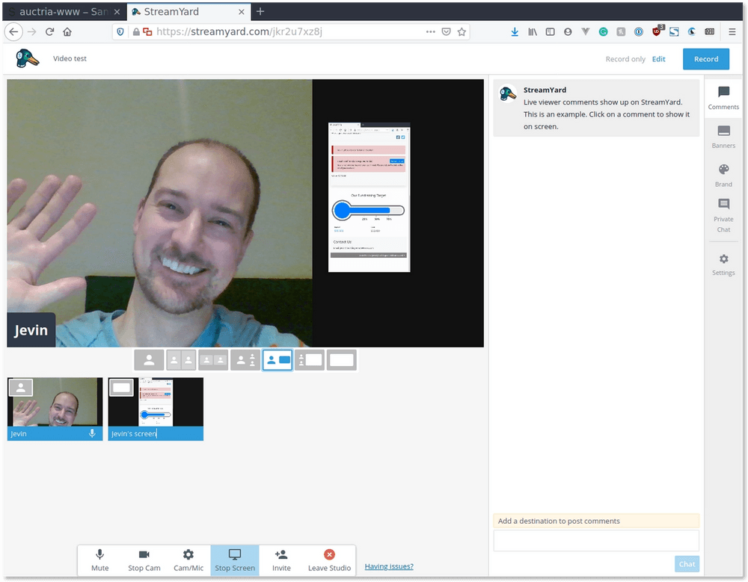The image size is (748, 582).
Task: Switch to the auctria-www browser tab
Action: (64, 11)
